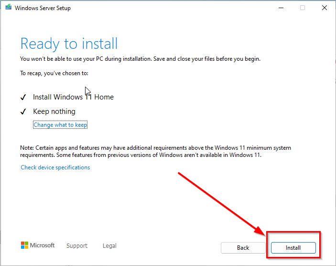Minimize the Setup window
The height and width of the screenshot is (266, 336).
pyautogui.click(x=281, y=8)
